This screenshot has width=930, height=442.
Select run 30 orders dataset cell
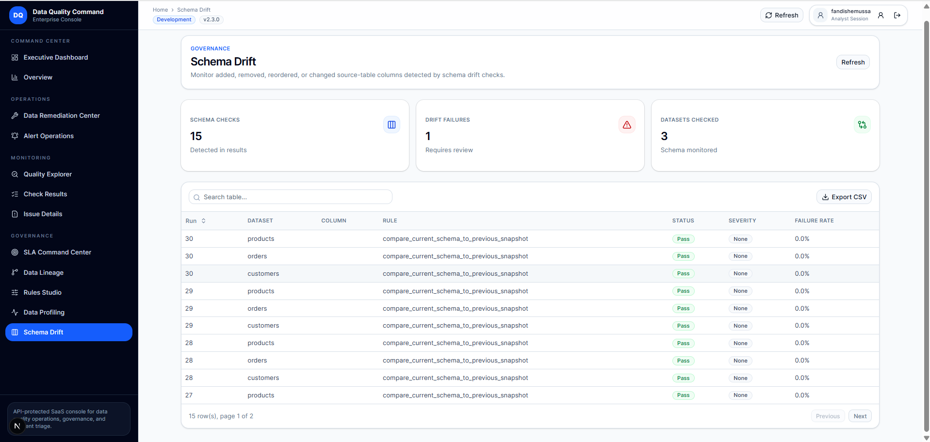coord(257,256)
